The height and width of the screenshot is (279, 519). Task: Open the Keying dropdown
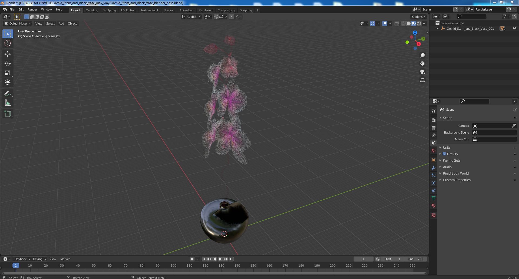[39, 259]
